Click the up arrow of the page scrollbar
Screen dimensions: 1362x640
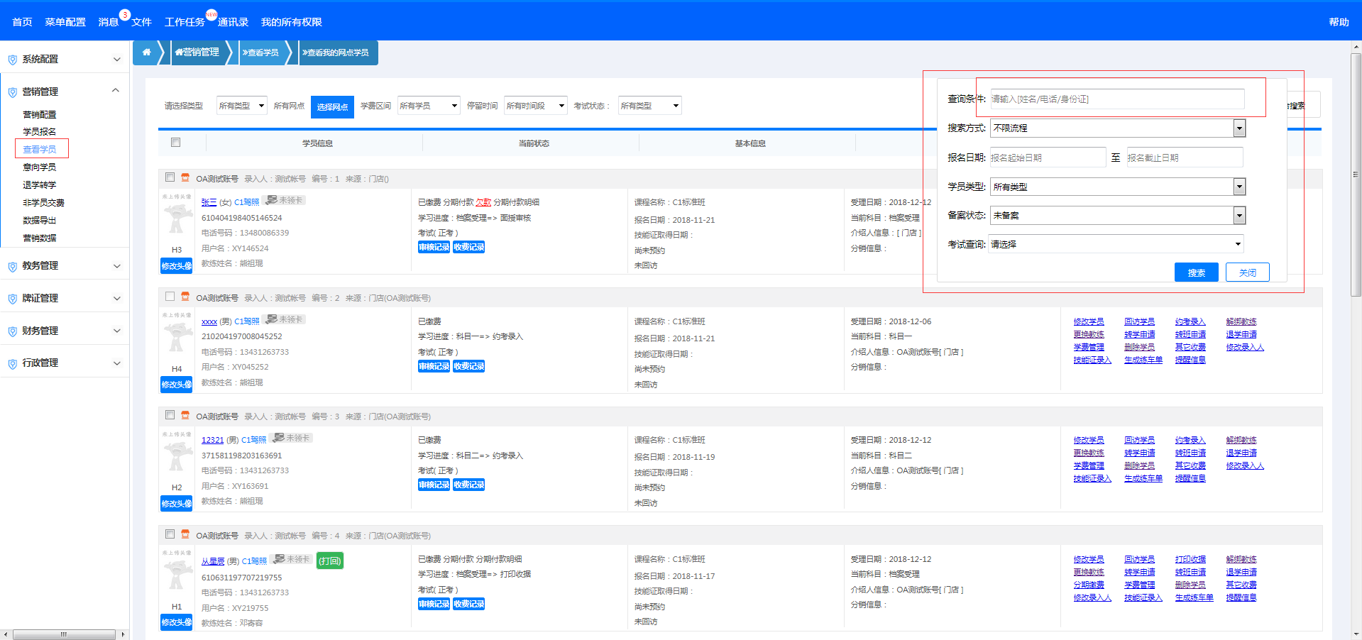pyautogui.click(x=1356, y=47)
